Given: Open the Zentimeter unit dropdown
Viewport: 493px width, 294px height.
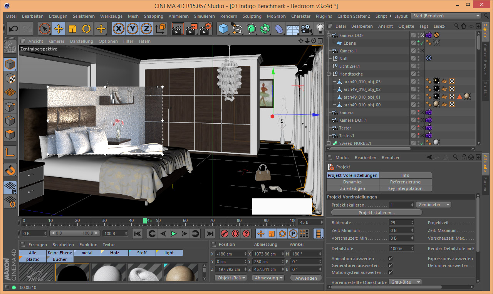Looking at the screenshot, I should pos(433,205).
